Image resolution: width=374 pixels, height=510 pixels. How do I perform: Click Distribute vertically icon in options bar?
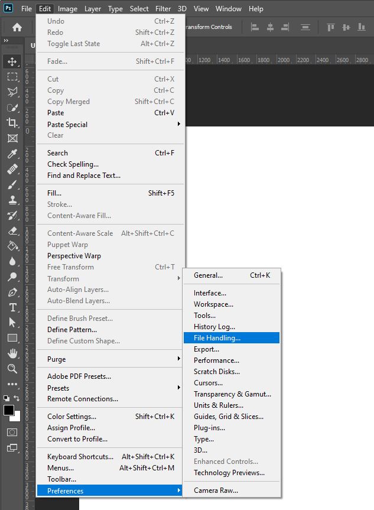305,27
